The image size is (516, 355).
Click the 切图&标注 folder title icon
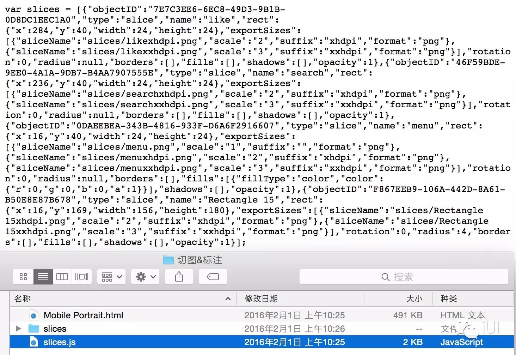click(168, 260)
